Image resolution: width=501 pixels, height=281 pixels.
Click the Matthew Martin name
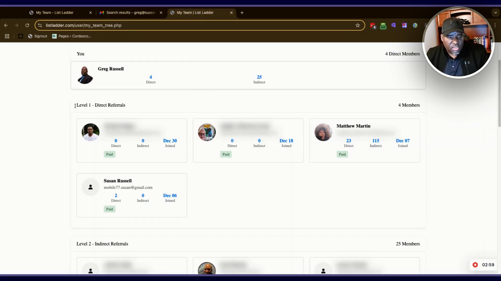353,126
